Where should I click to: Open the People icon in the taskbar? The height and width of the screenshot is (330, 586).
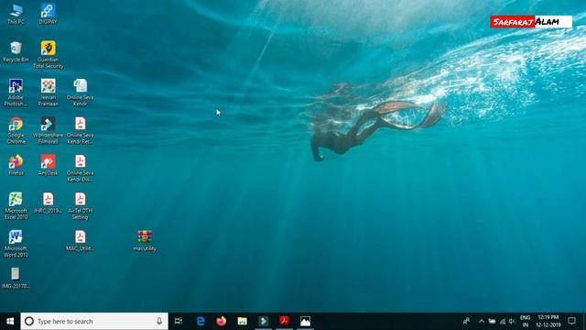click(466, 321)
